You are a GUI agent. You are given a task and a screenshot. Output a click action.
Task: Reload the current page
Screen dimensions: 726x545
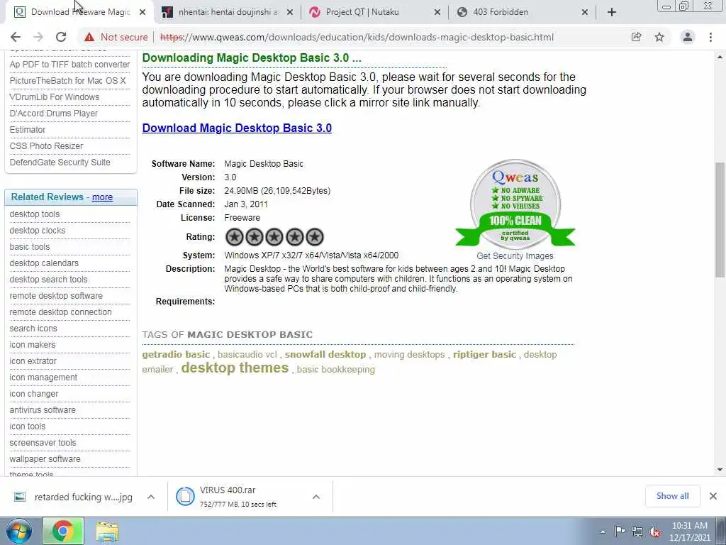pos(61,37)
